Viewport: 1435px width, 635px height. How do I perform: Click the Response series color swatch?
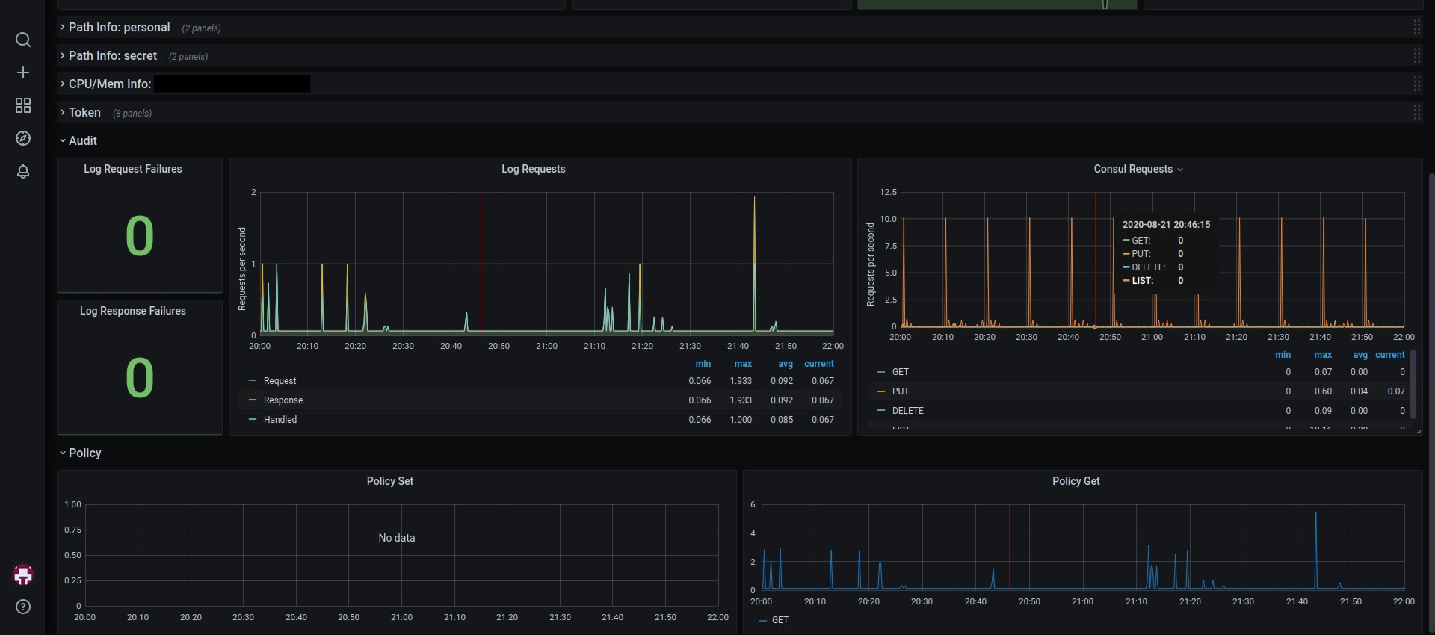click(253, 400)
